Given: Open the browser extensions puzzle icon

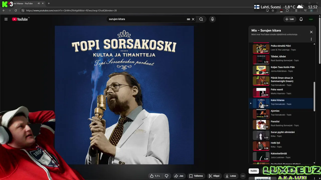Looking at the screenshot, I should click(287, 10).
